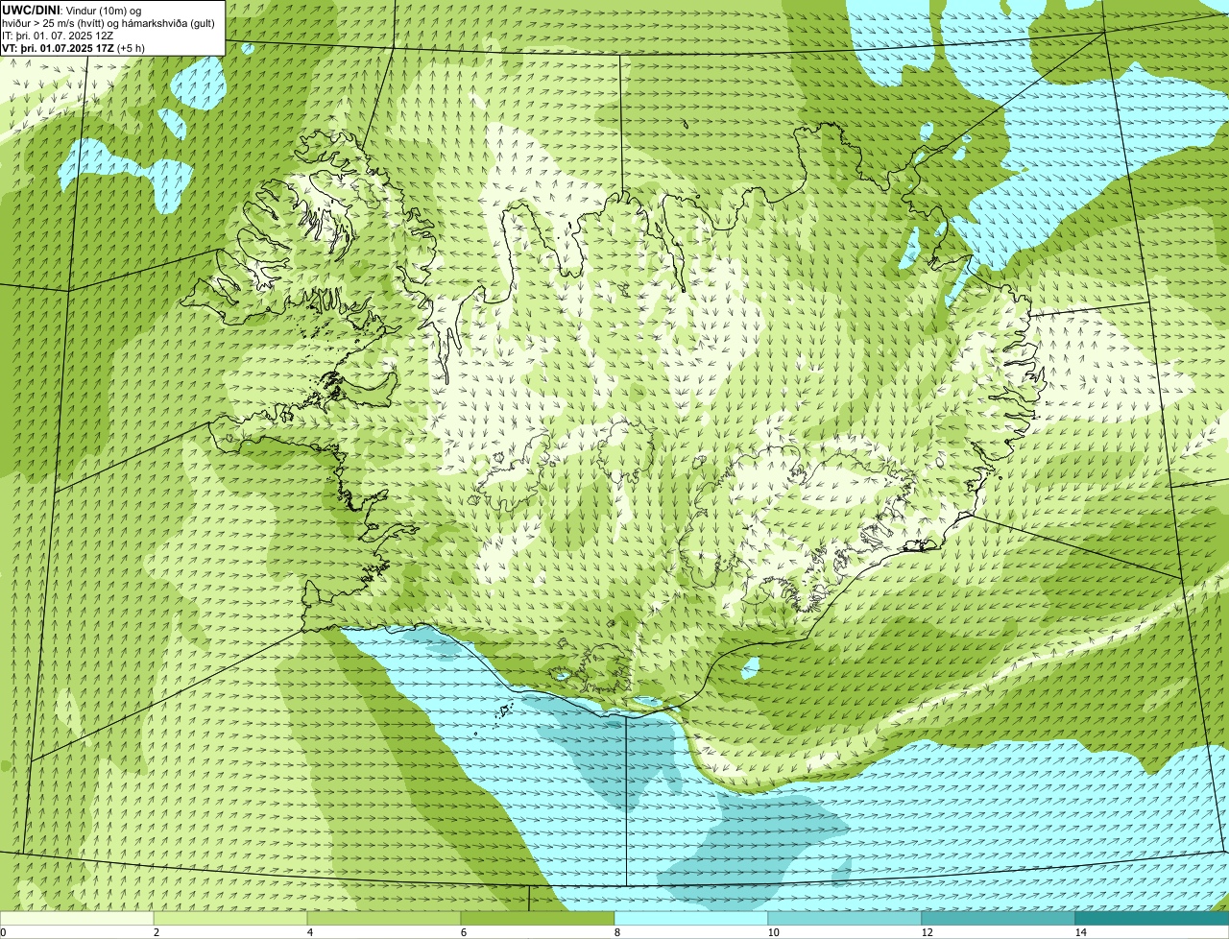Click the legend scale label '10'
Image resolution: width=1229 pixels, height=939 pixels.
pos(773,932)
